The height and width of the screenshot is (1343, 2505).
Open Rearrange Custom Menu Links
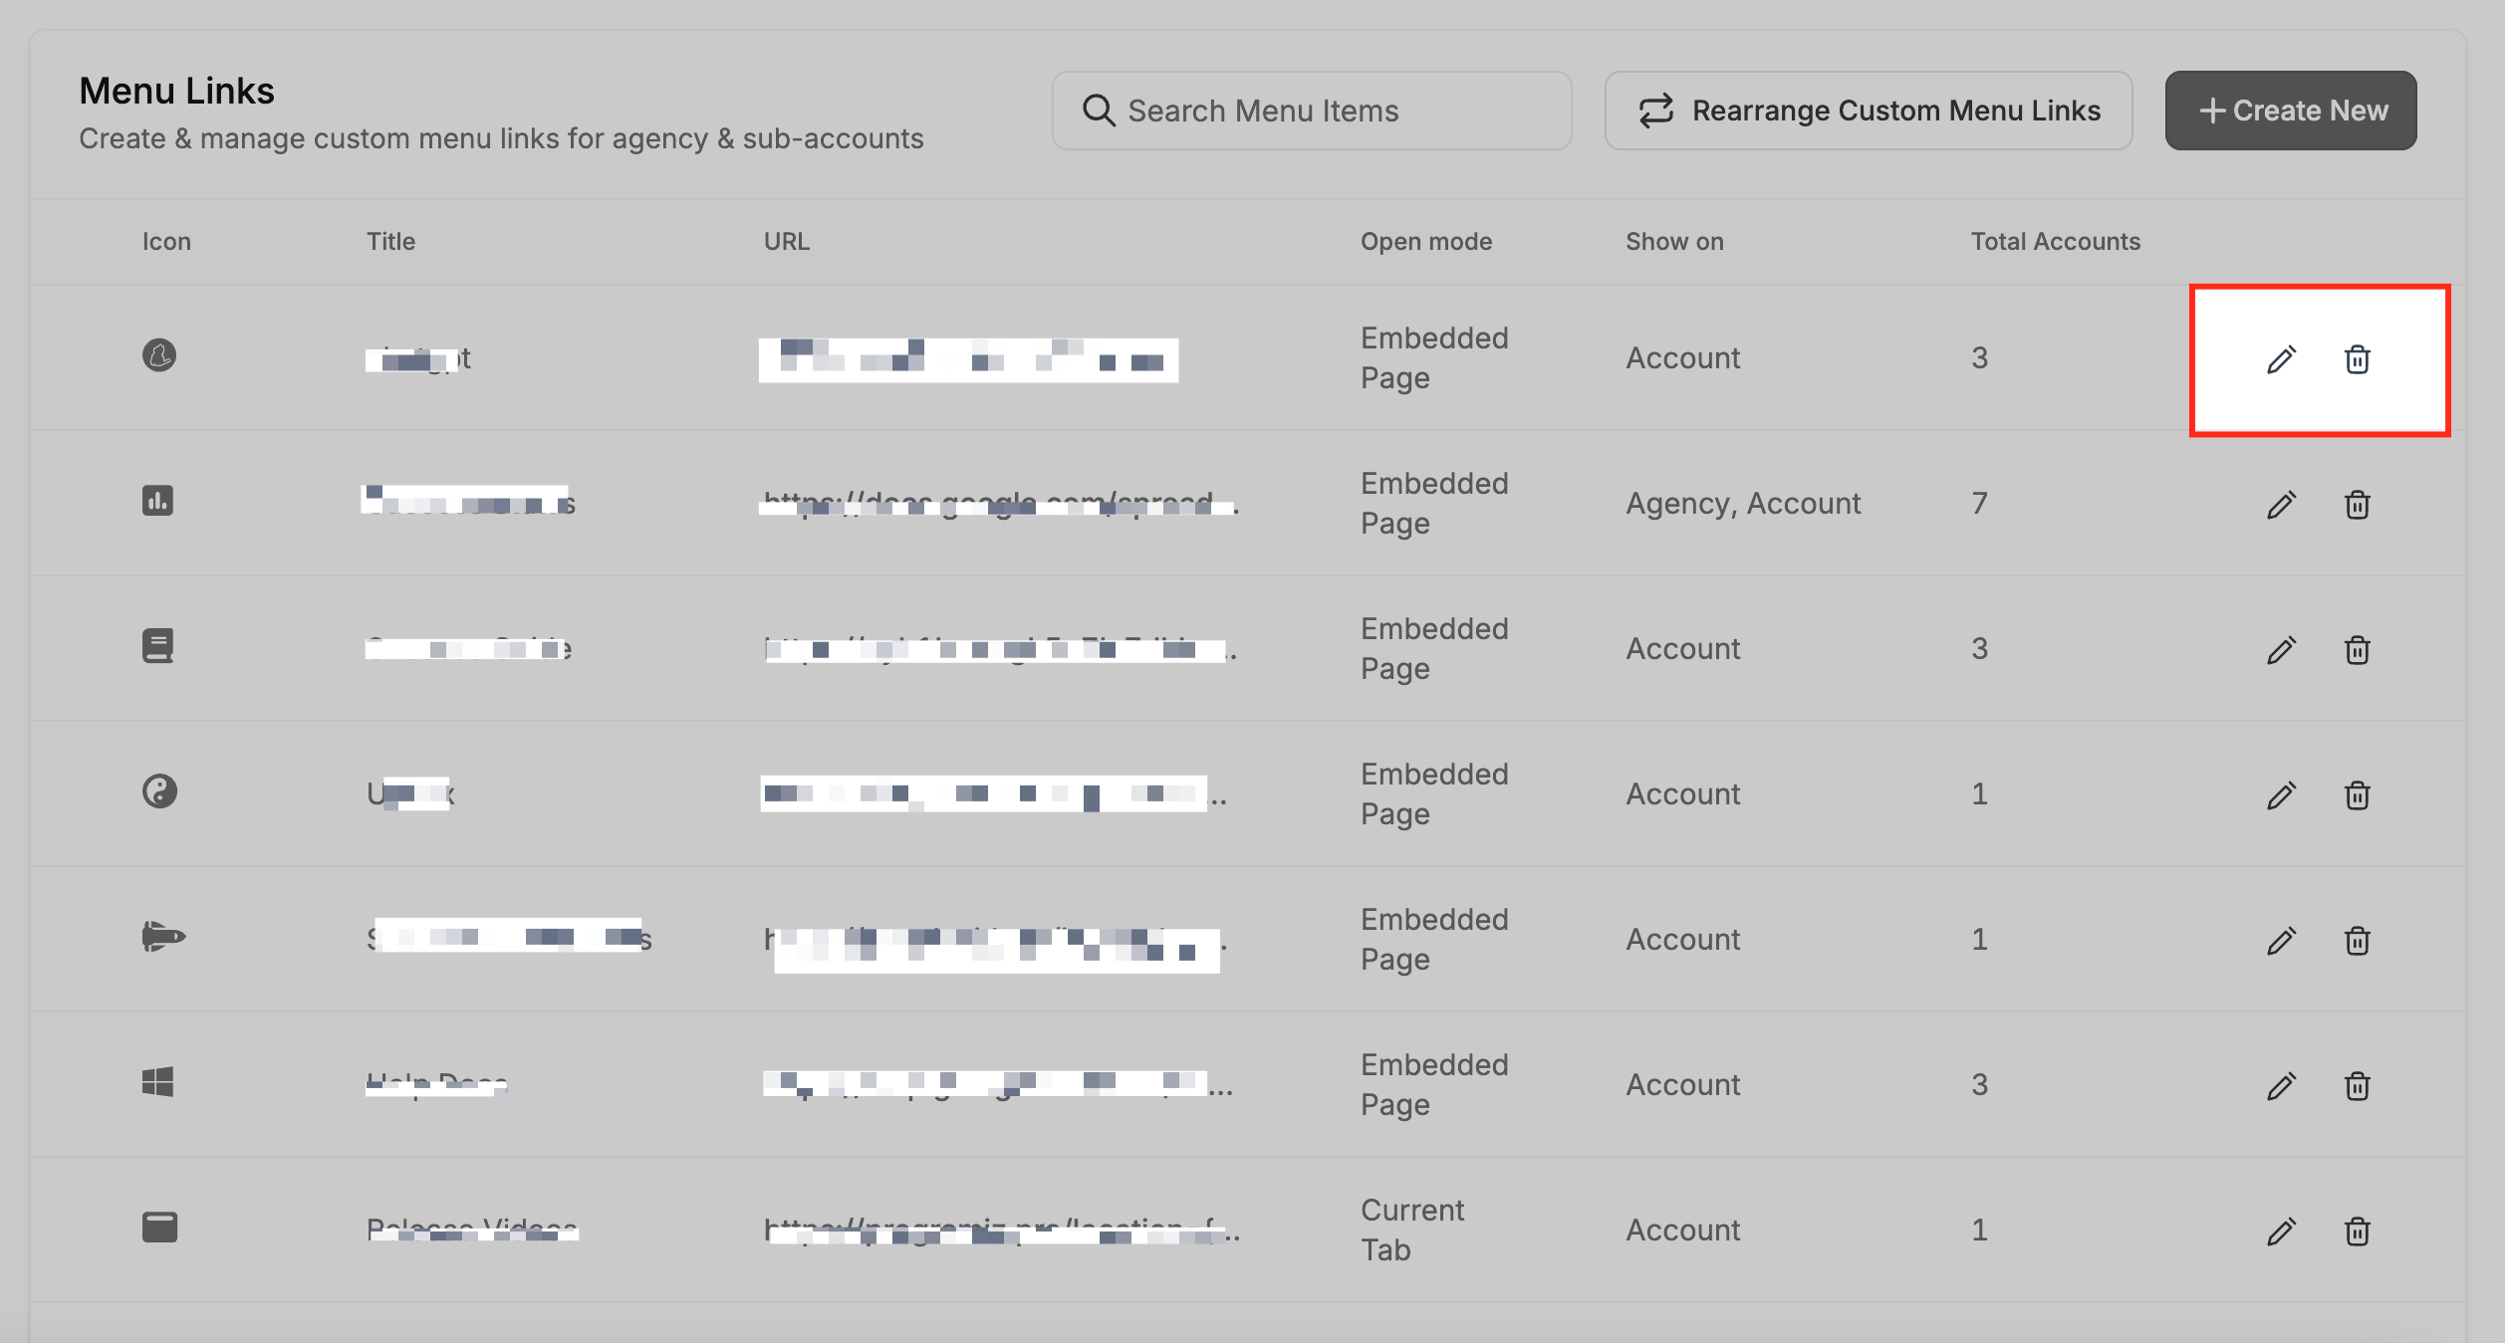click(x=1868, y=111)
